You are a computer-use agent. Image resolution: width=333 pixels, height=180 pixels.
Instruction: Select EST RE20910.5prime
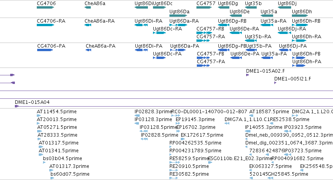(173, 170)
